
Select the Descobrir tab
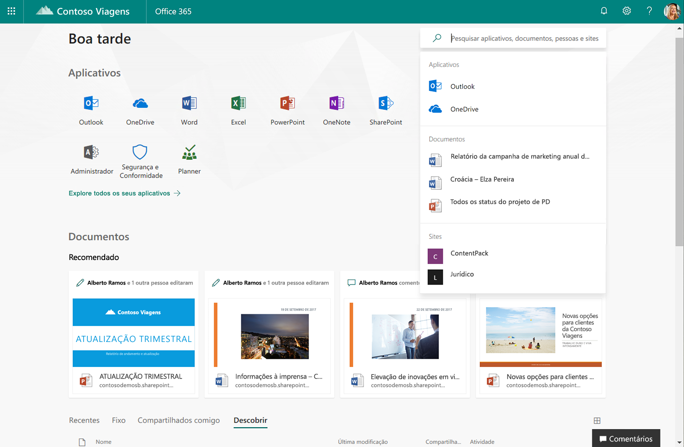click(x=250, y=420)
